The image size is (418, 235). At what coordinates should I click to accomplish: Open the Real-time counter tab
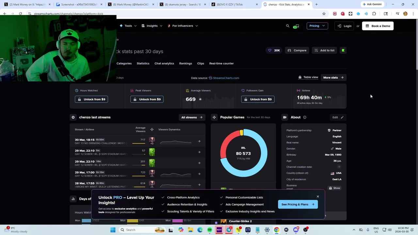pyautogui.click(x=221, y=63)
